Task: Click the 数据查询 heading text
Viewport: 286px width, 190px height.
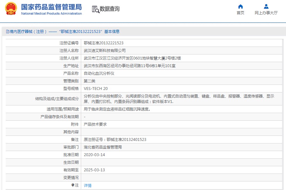Action: (x=109, y=9)
